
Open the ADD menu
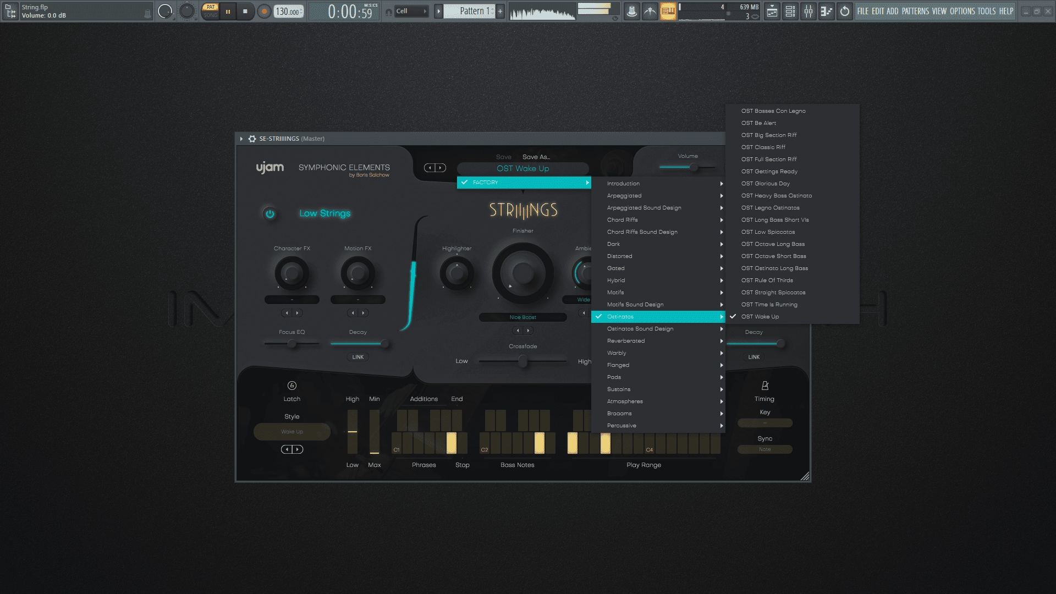tap(892, 11)
